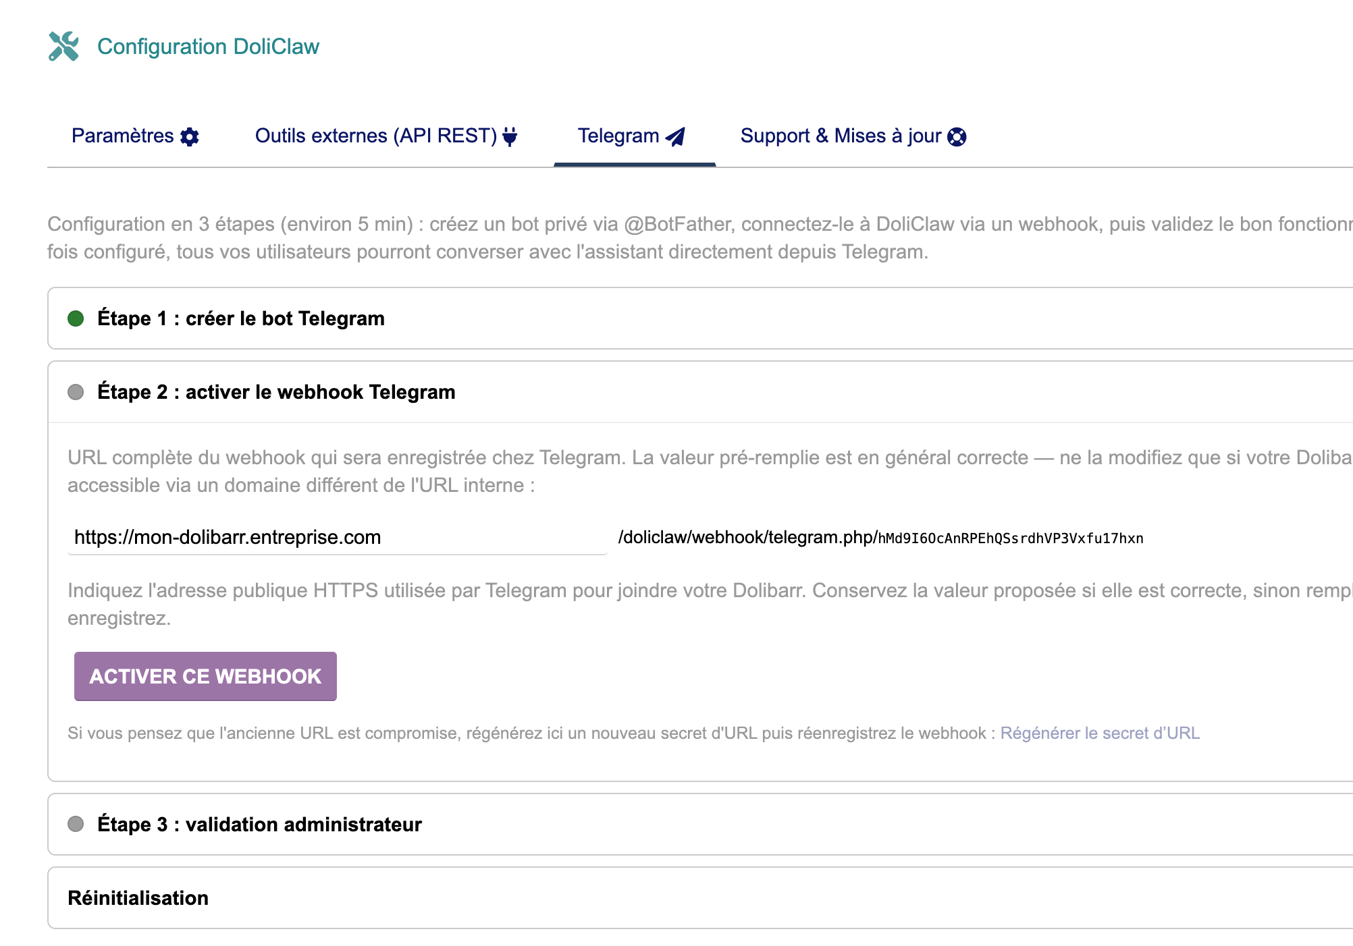
Task: Expand Étape 3 : validation administrateur
Action: click(x=259, y=825)
